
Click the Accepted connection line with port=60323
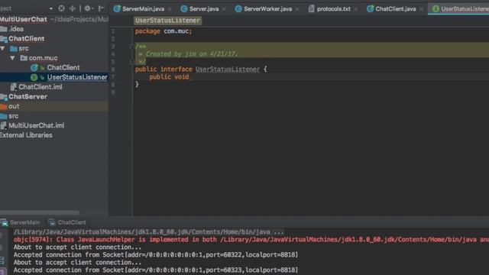[156, 270]
